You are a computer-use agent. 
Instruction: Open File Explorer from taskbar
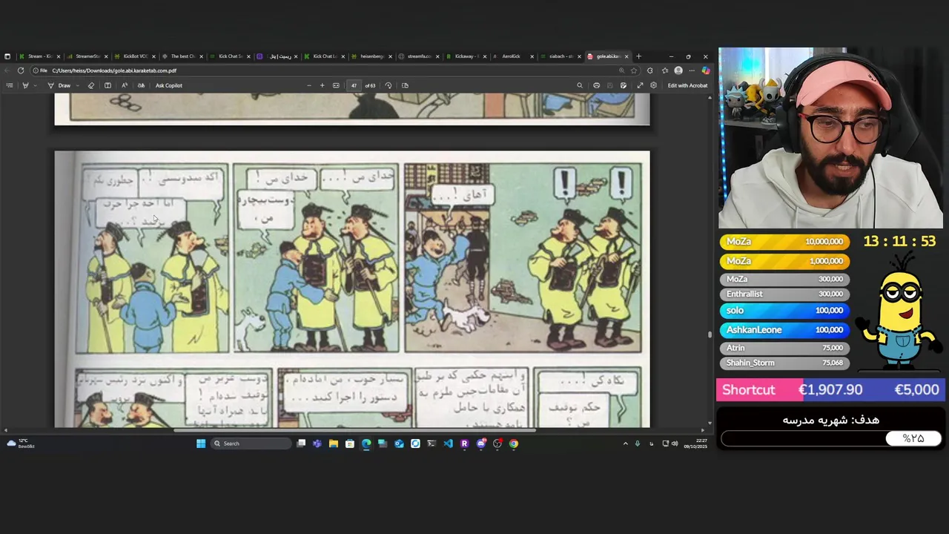point(334,444)
